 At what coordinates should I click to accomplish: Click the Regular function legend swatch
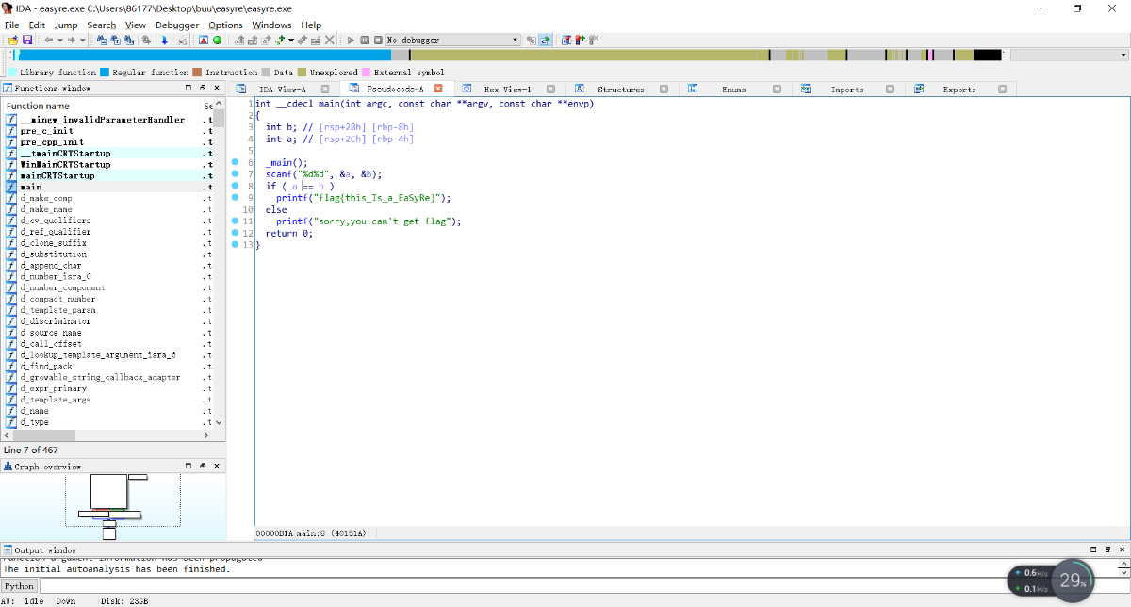click(105, 72)
